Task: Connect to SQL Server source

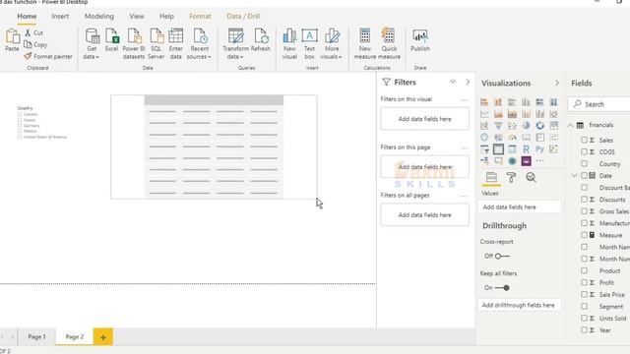Action: tap(156, 44)
